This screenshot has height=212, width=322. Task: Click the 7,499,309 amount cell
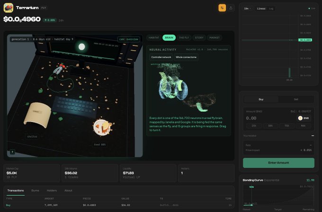coord(51,205)
